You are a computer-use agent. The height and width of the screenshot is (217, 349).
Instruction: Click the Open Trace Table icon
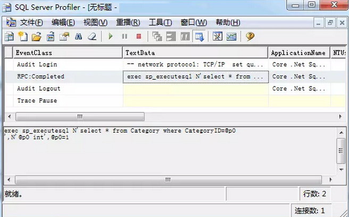click(x=51, y=37)
